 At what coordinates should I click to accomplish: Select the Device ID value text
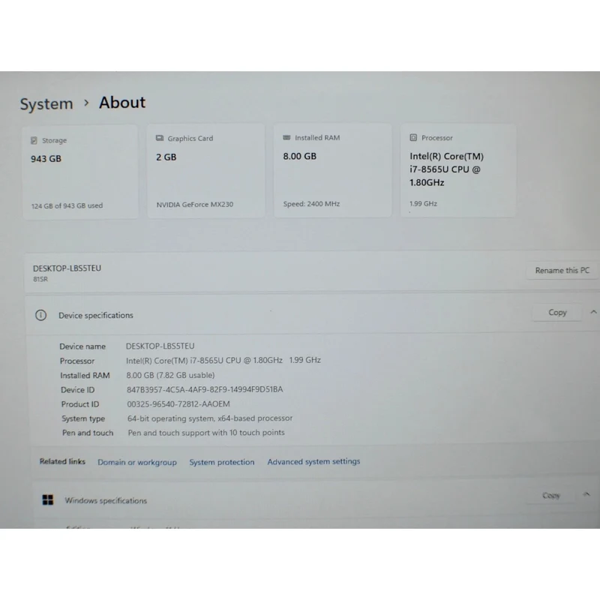click(x=205, y=389)
